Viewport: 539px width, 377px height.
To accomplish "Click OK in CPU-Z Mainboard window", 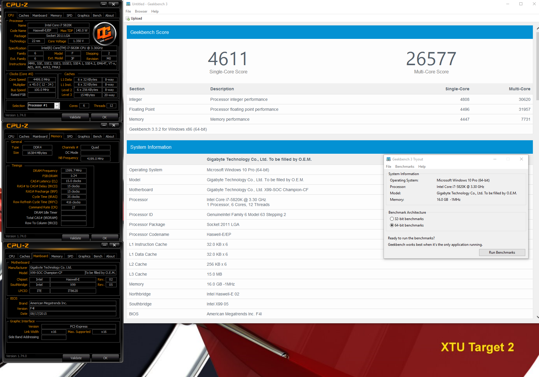I will [x=105, y=358].
